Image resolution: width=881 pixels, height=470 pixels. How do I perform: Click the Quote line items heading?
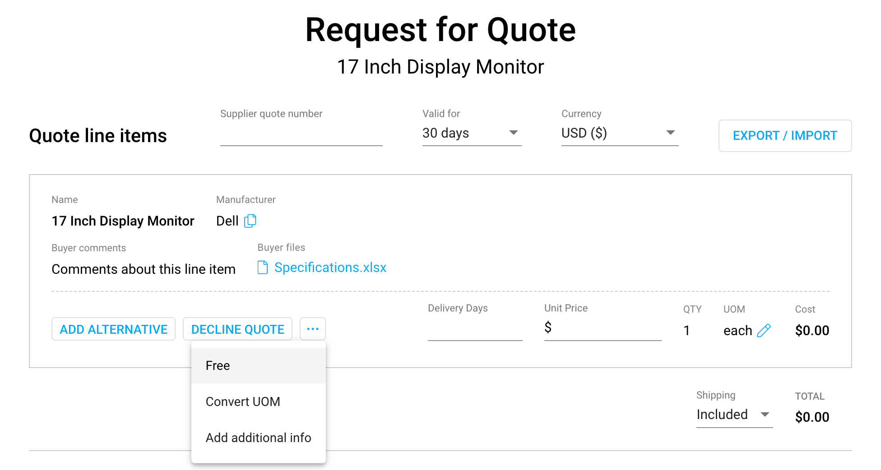click(x=98, y=136)
